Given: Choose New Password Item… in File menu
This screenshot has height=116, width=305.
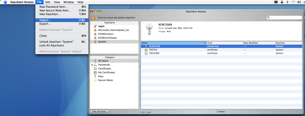Looking at the screenshot, I should (62, 7).
